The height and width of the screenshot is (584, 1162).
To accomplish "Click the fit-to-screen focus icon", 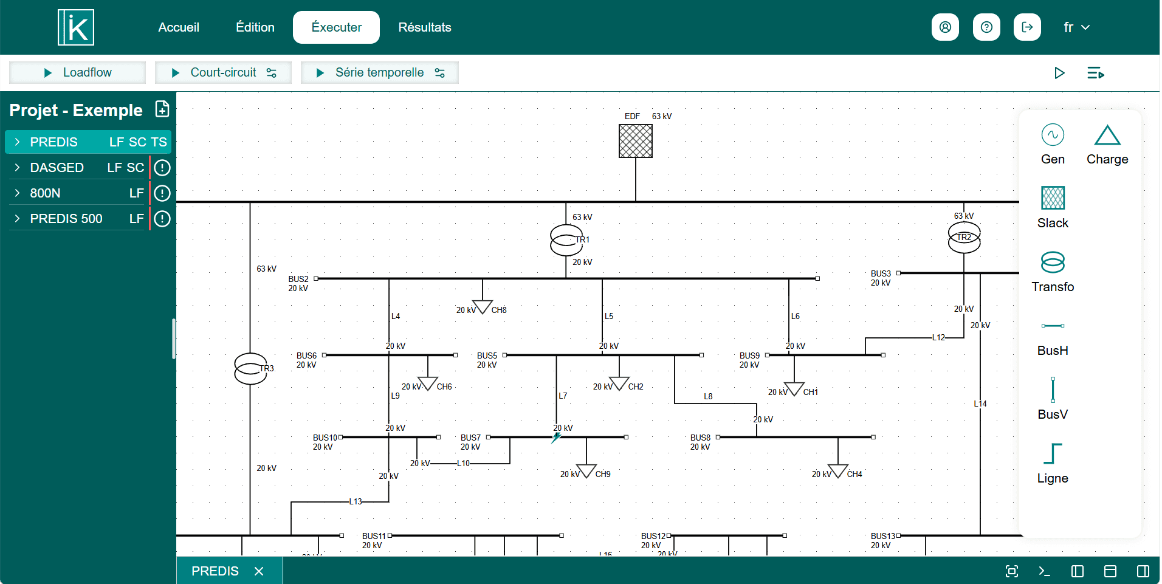I will coord(1012,571).
